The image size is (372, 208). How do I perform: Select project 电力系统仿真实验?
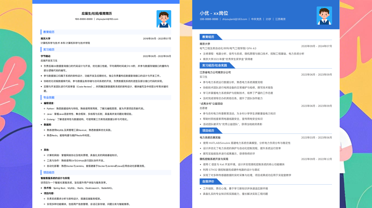pyautogui.click(x=210, y=138)
